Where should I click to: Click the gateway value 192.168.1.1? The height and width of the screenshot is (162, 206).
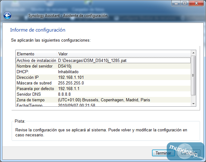69,89
